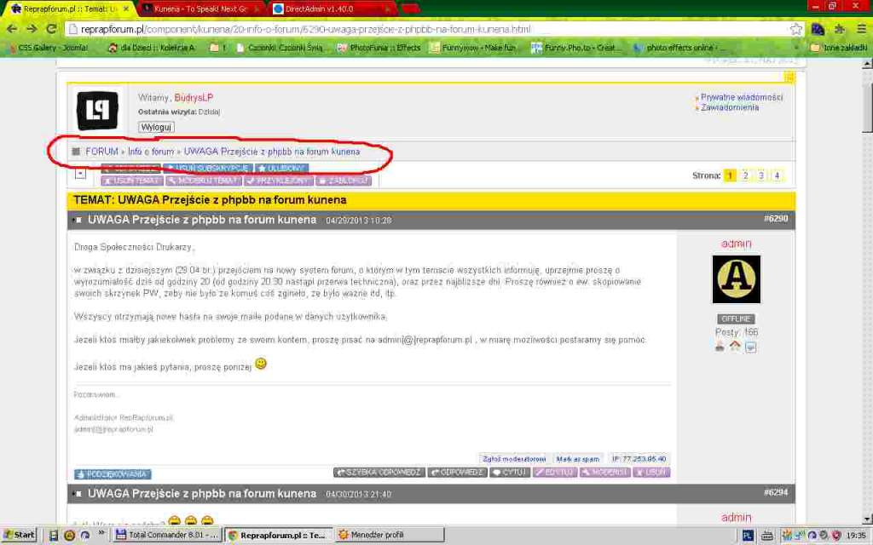
Task: Click the BudrysLP user avatar logo
Action: (x=96, y=111)
